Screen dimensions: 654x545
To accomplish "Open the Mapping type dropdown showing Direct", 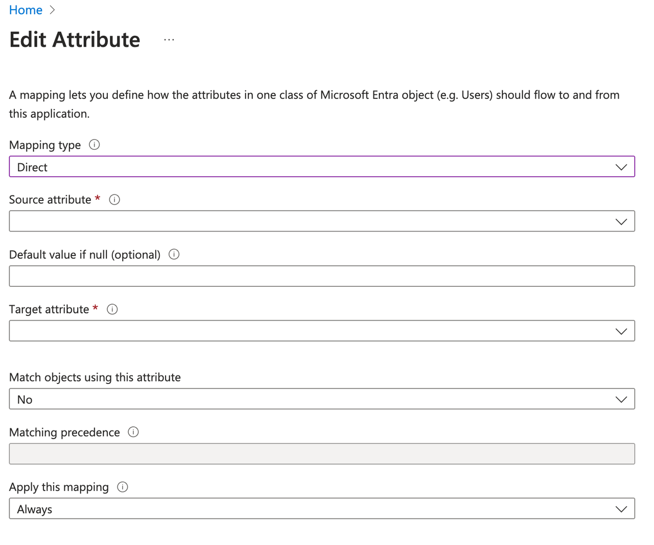I will (321, 167).
